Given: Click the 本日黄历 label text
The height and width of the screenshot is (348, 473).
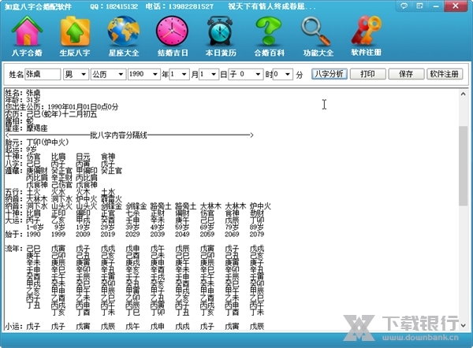Looking at the screenshot, I should (221, 53).
